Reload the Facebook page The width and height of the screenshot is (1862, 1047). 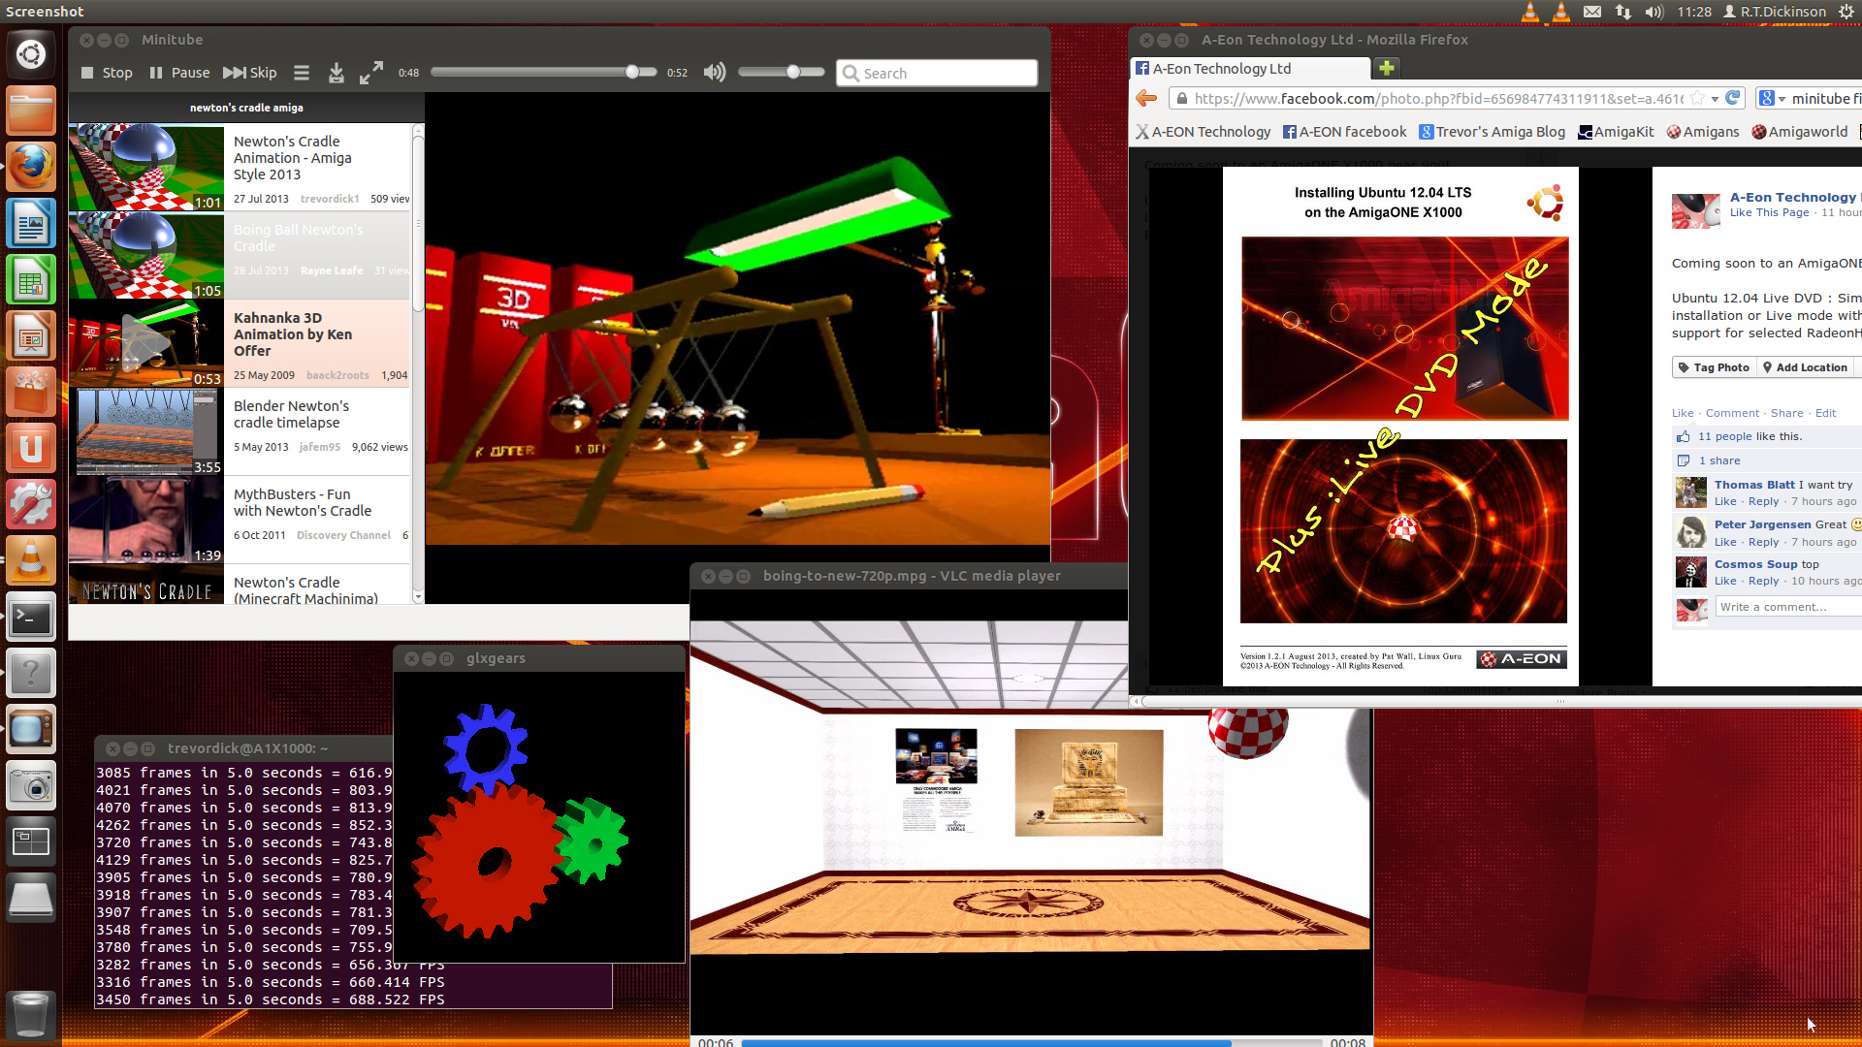[x=1733, y=98]
